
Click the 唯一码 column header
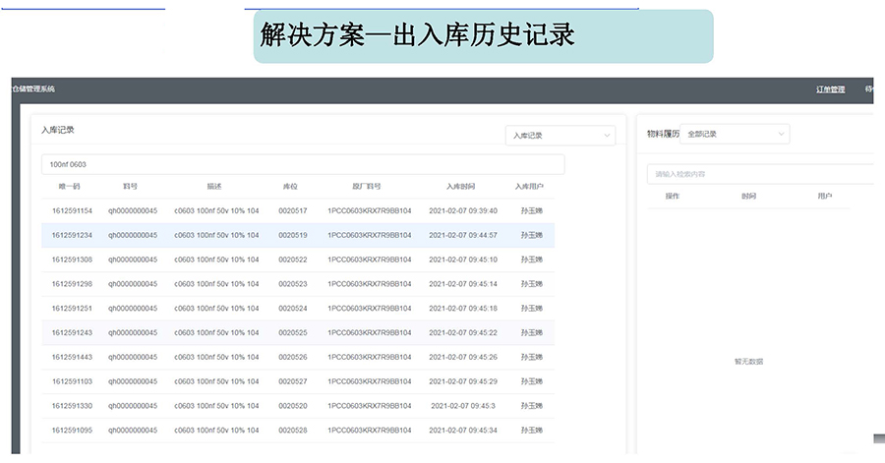click(x=69, y=186)
